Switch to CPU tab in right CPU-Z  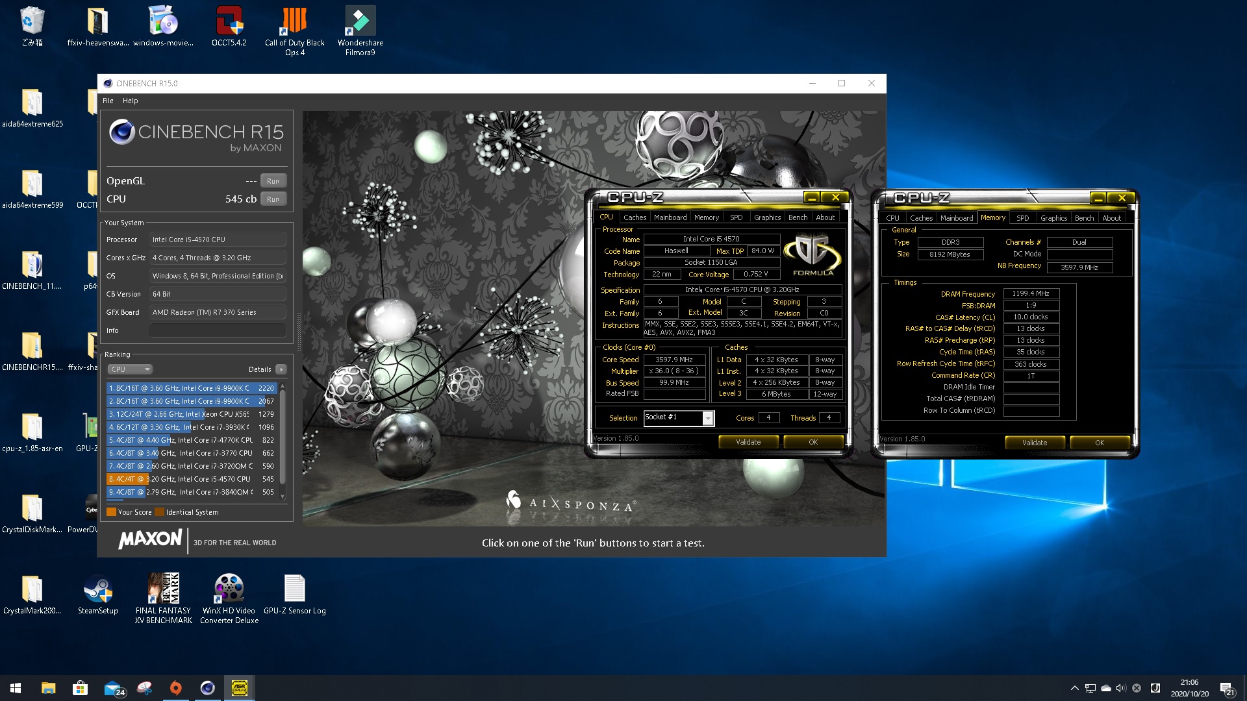click(x=892, y=218)
